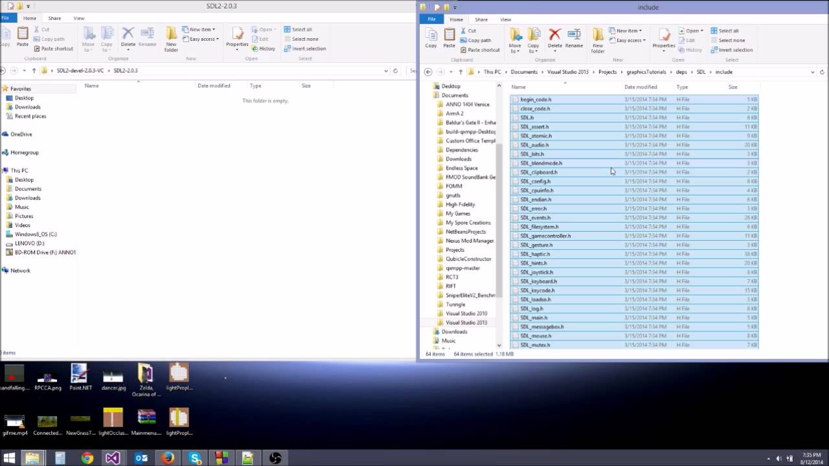Sort by Size column in SDL2-2.0.3 window
Screen dimensions: 829x466
(x=306, y=85)
